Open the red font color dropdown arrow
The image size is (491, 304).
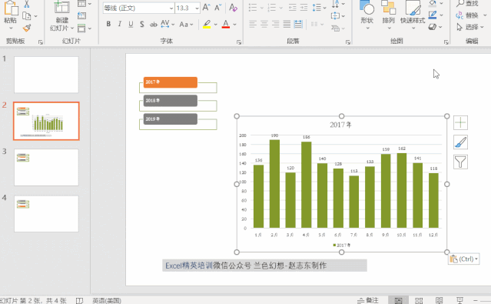tap(235, 24)
